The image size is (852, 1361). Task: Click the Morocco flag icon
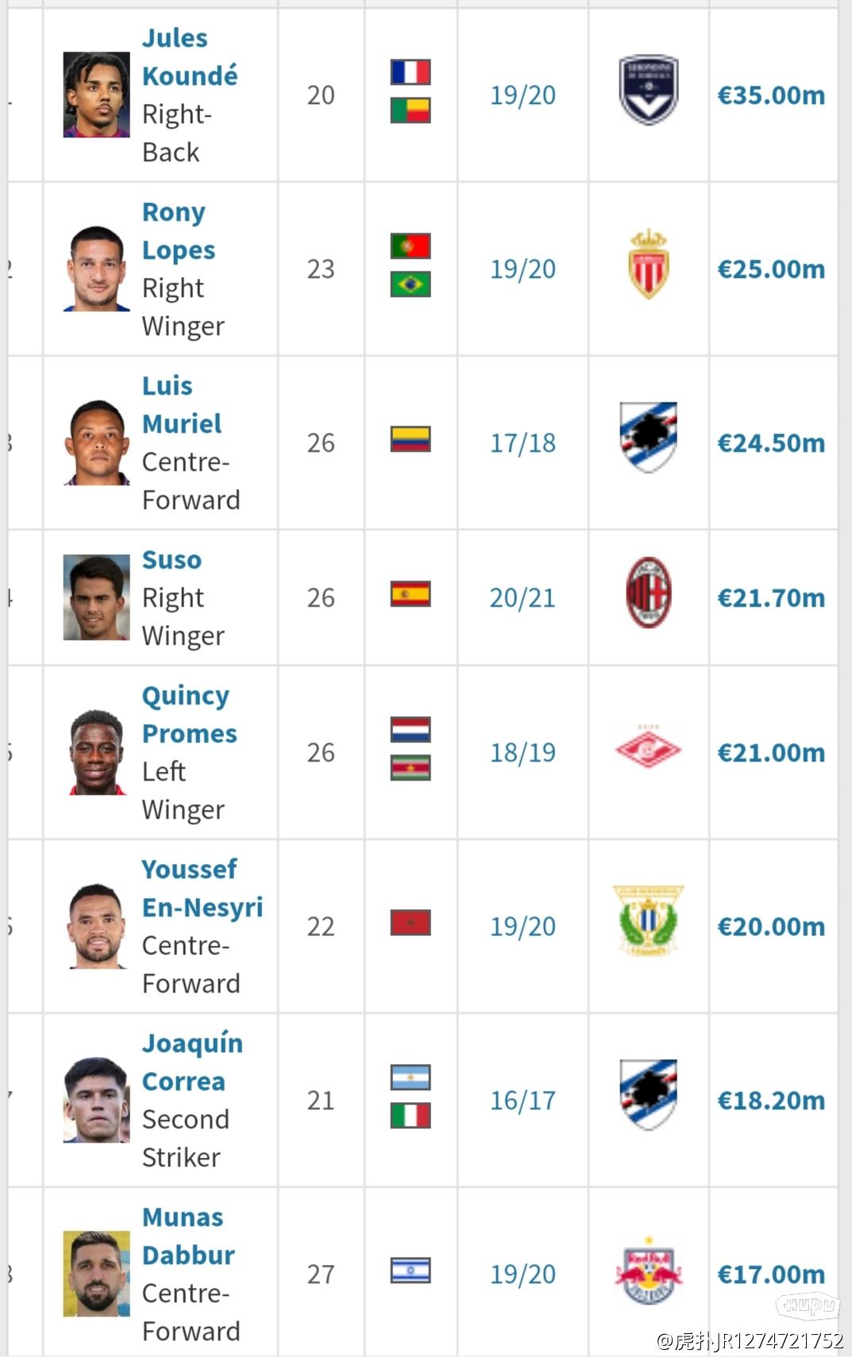coord(411,923)
